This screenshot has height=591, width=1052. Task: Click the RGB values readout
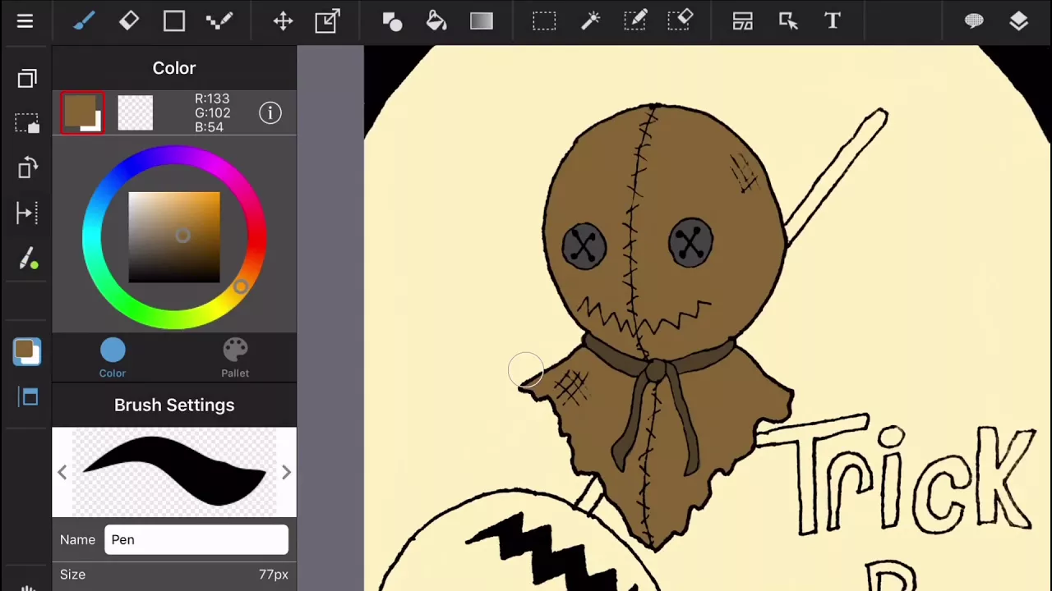click(x=212, y=112)
